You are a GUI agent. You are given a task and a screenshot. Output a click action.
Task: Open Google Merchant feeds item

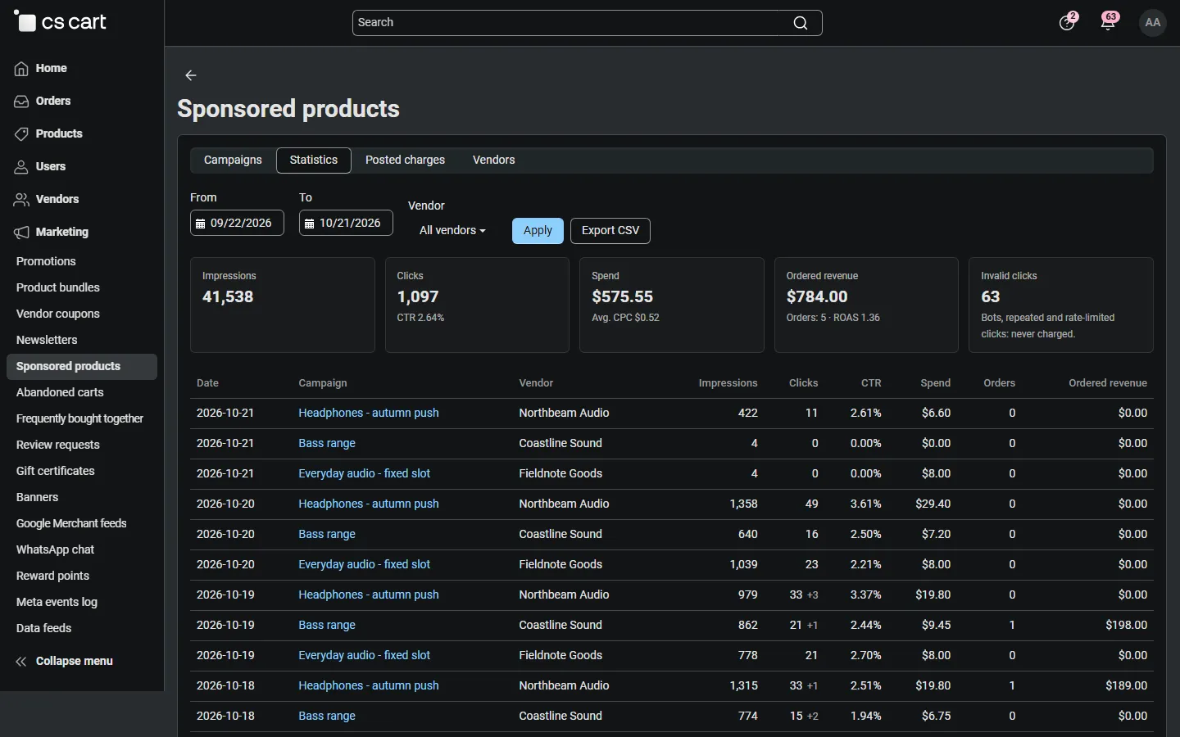(71, 523)
